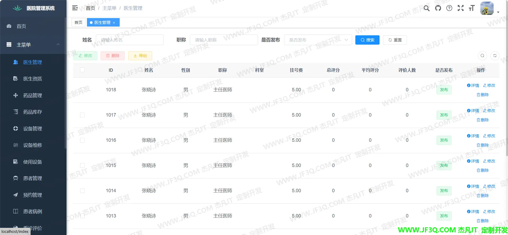The height and width of the screenshot is (235, 508).
Task: Tick the checkbox for row 1015
Action: click(82, 165)
